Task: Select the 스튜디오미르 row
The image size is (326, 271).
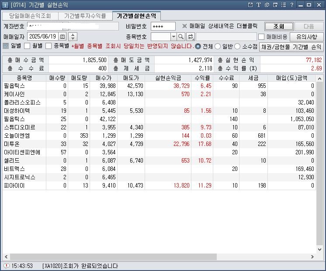Action: click(x=159, y=127)
